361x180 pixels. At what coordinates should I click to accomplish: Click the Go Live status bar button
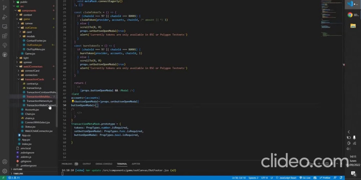coord(305,178)
